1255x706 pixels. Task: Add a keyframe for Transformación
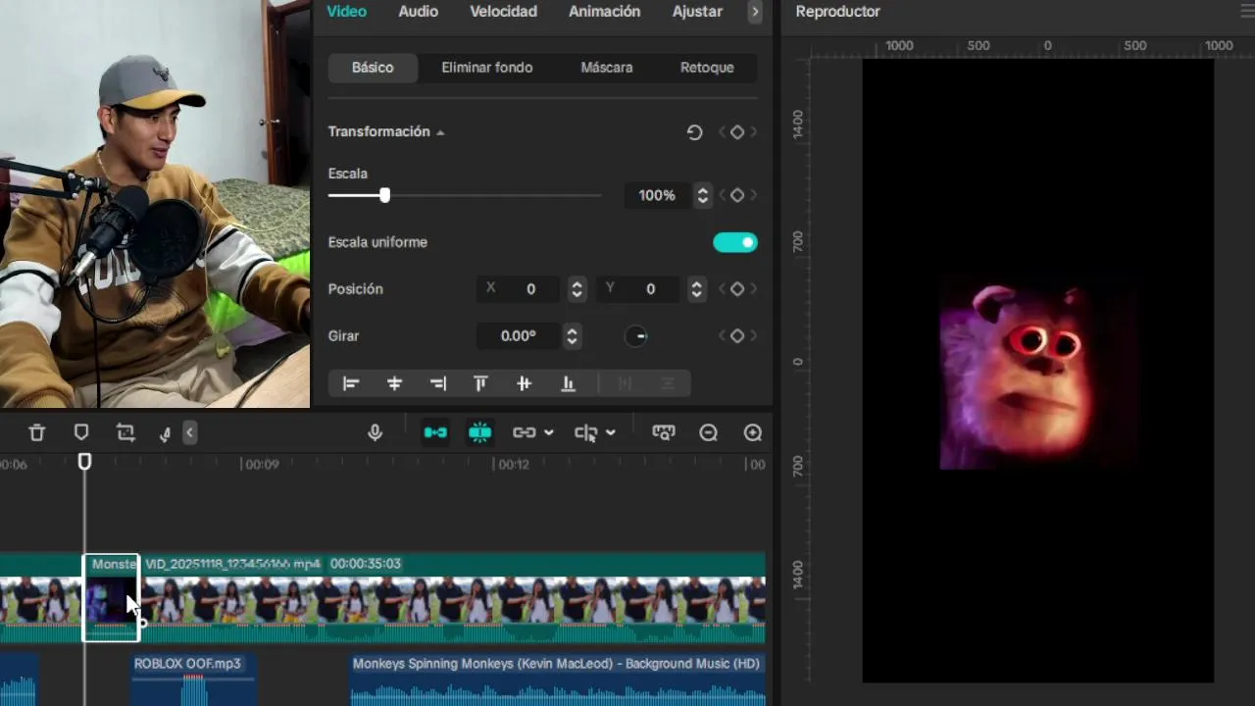click(737, 132)
